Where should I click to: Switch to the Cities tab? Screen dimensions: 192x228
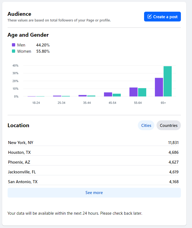click(x=146, y=126)
